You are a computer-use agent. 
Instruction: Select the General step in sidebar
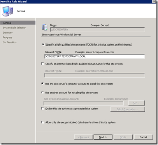click(18, 23)
